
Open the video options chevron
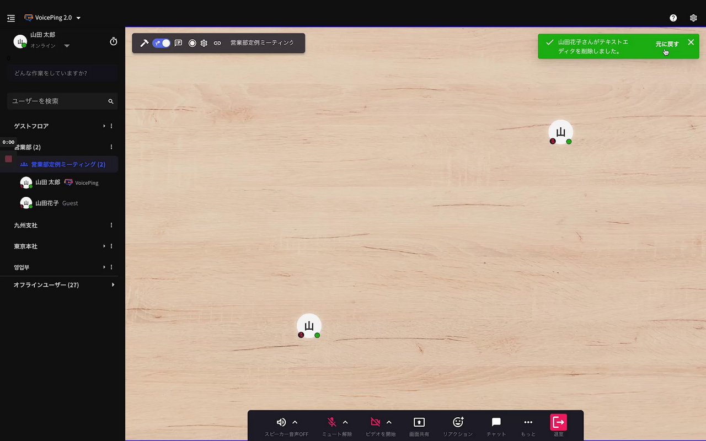[x=389, y=422]
